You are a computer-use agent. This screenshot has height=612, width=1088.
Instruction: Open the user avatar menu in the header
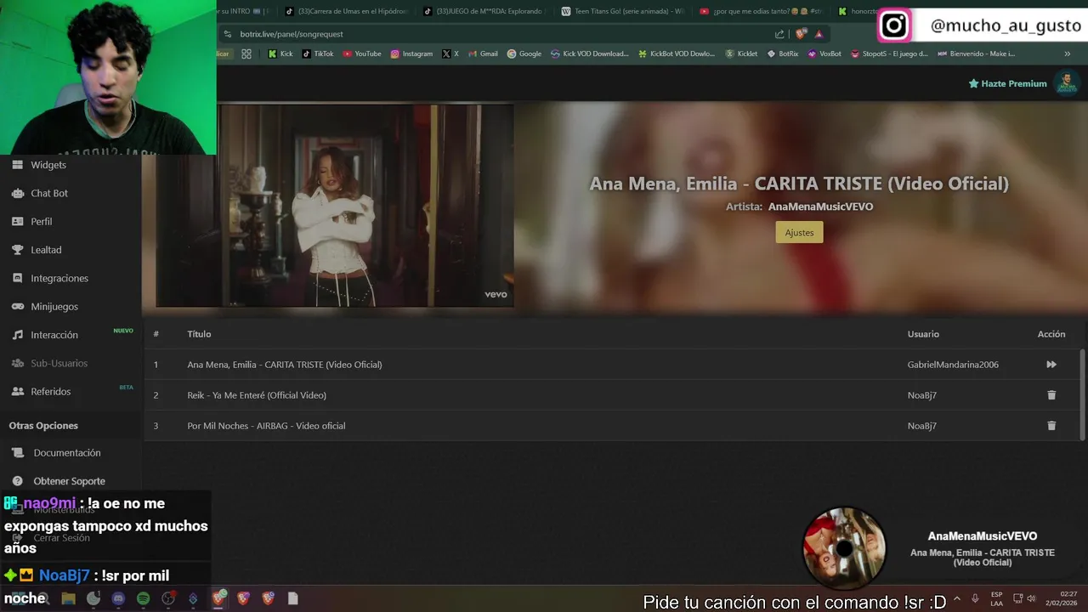coord(1066,82)
